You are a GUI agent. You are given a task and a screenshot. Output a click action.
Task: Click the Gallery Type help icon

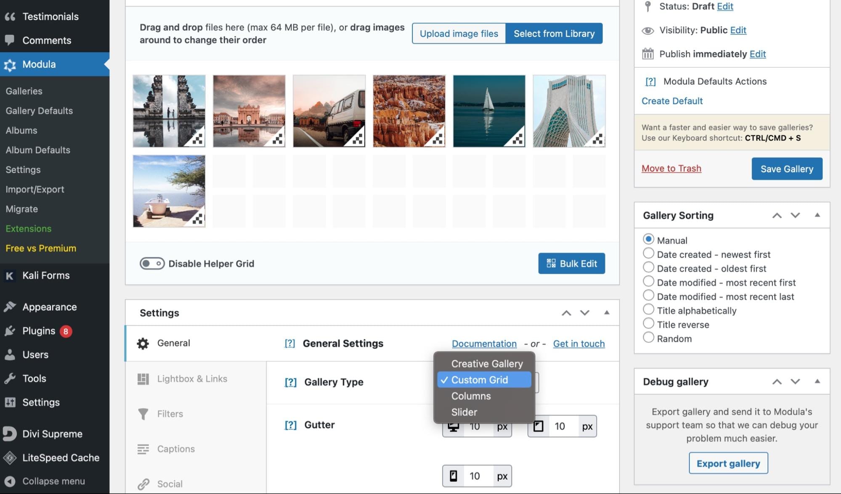[x=290, y=382]
